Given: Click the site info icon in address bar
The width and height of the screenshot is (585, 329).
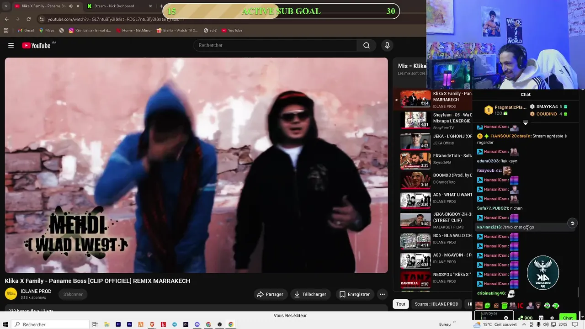Looking at the screenshot, I should (x=42, y=19).
